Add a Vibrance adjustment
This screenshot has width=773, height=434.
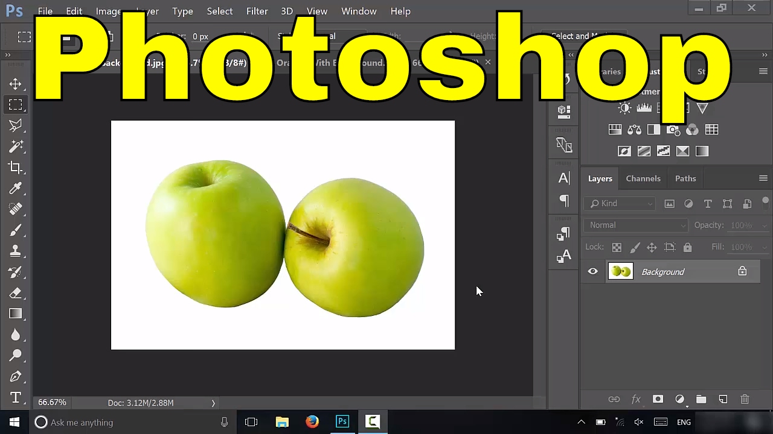702,108
